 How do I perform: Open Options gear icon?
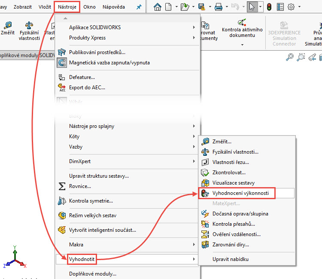point(291,7)
